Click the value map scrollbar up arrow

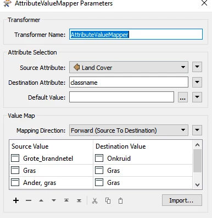(x=197, y=145)
